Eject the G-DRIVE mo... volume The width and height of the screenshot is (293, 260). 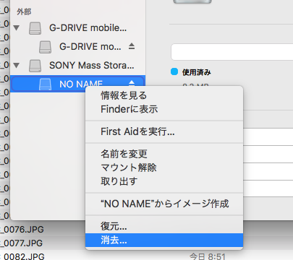(x=132, y=46)
